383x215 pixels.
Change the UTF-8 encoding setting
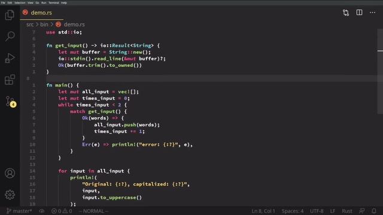tap(317, 211)
